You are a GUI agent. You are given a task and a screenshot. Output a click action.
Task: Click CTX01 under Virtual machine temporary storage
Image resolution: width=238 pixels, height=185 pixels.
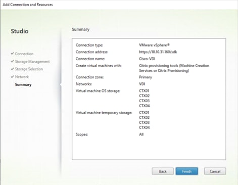point(144,113)
